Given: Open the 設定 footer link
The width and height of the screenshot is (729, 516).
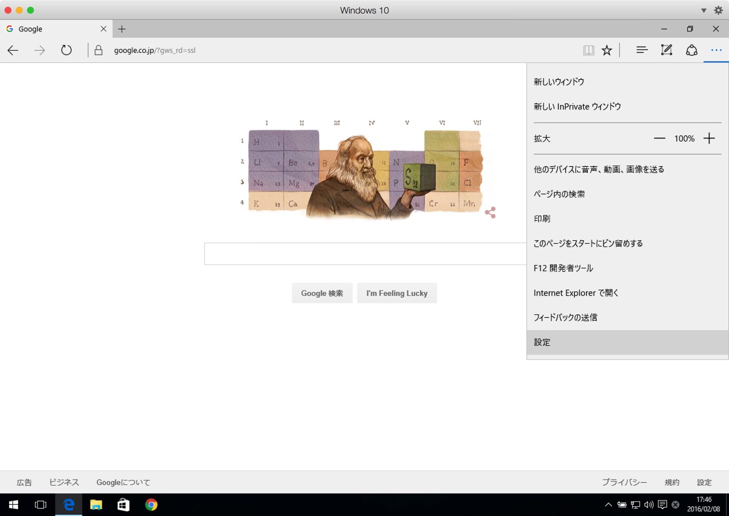Looking at the screenshot, I should (x=704, y=482).
